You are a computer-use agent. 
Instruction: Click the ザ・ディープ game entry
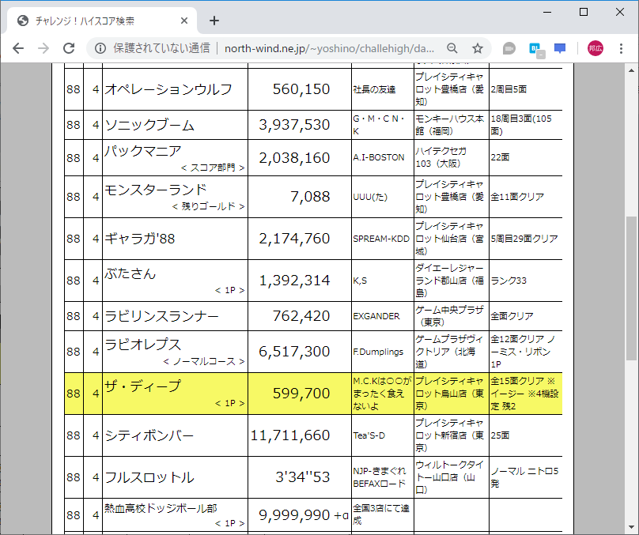pyautogui.click(x=145, y=387)
